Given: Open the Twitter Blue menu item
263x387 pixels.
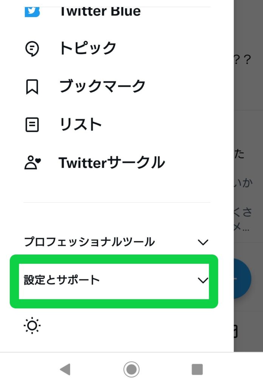Looking at the screenshot, I should 100,11.
